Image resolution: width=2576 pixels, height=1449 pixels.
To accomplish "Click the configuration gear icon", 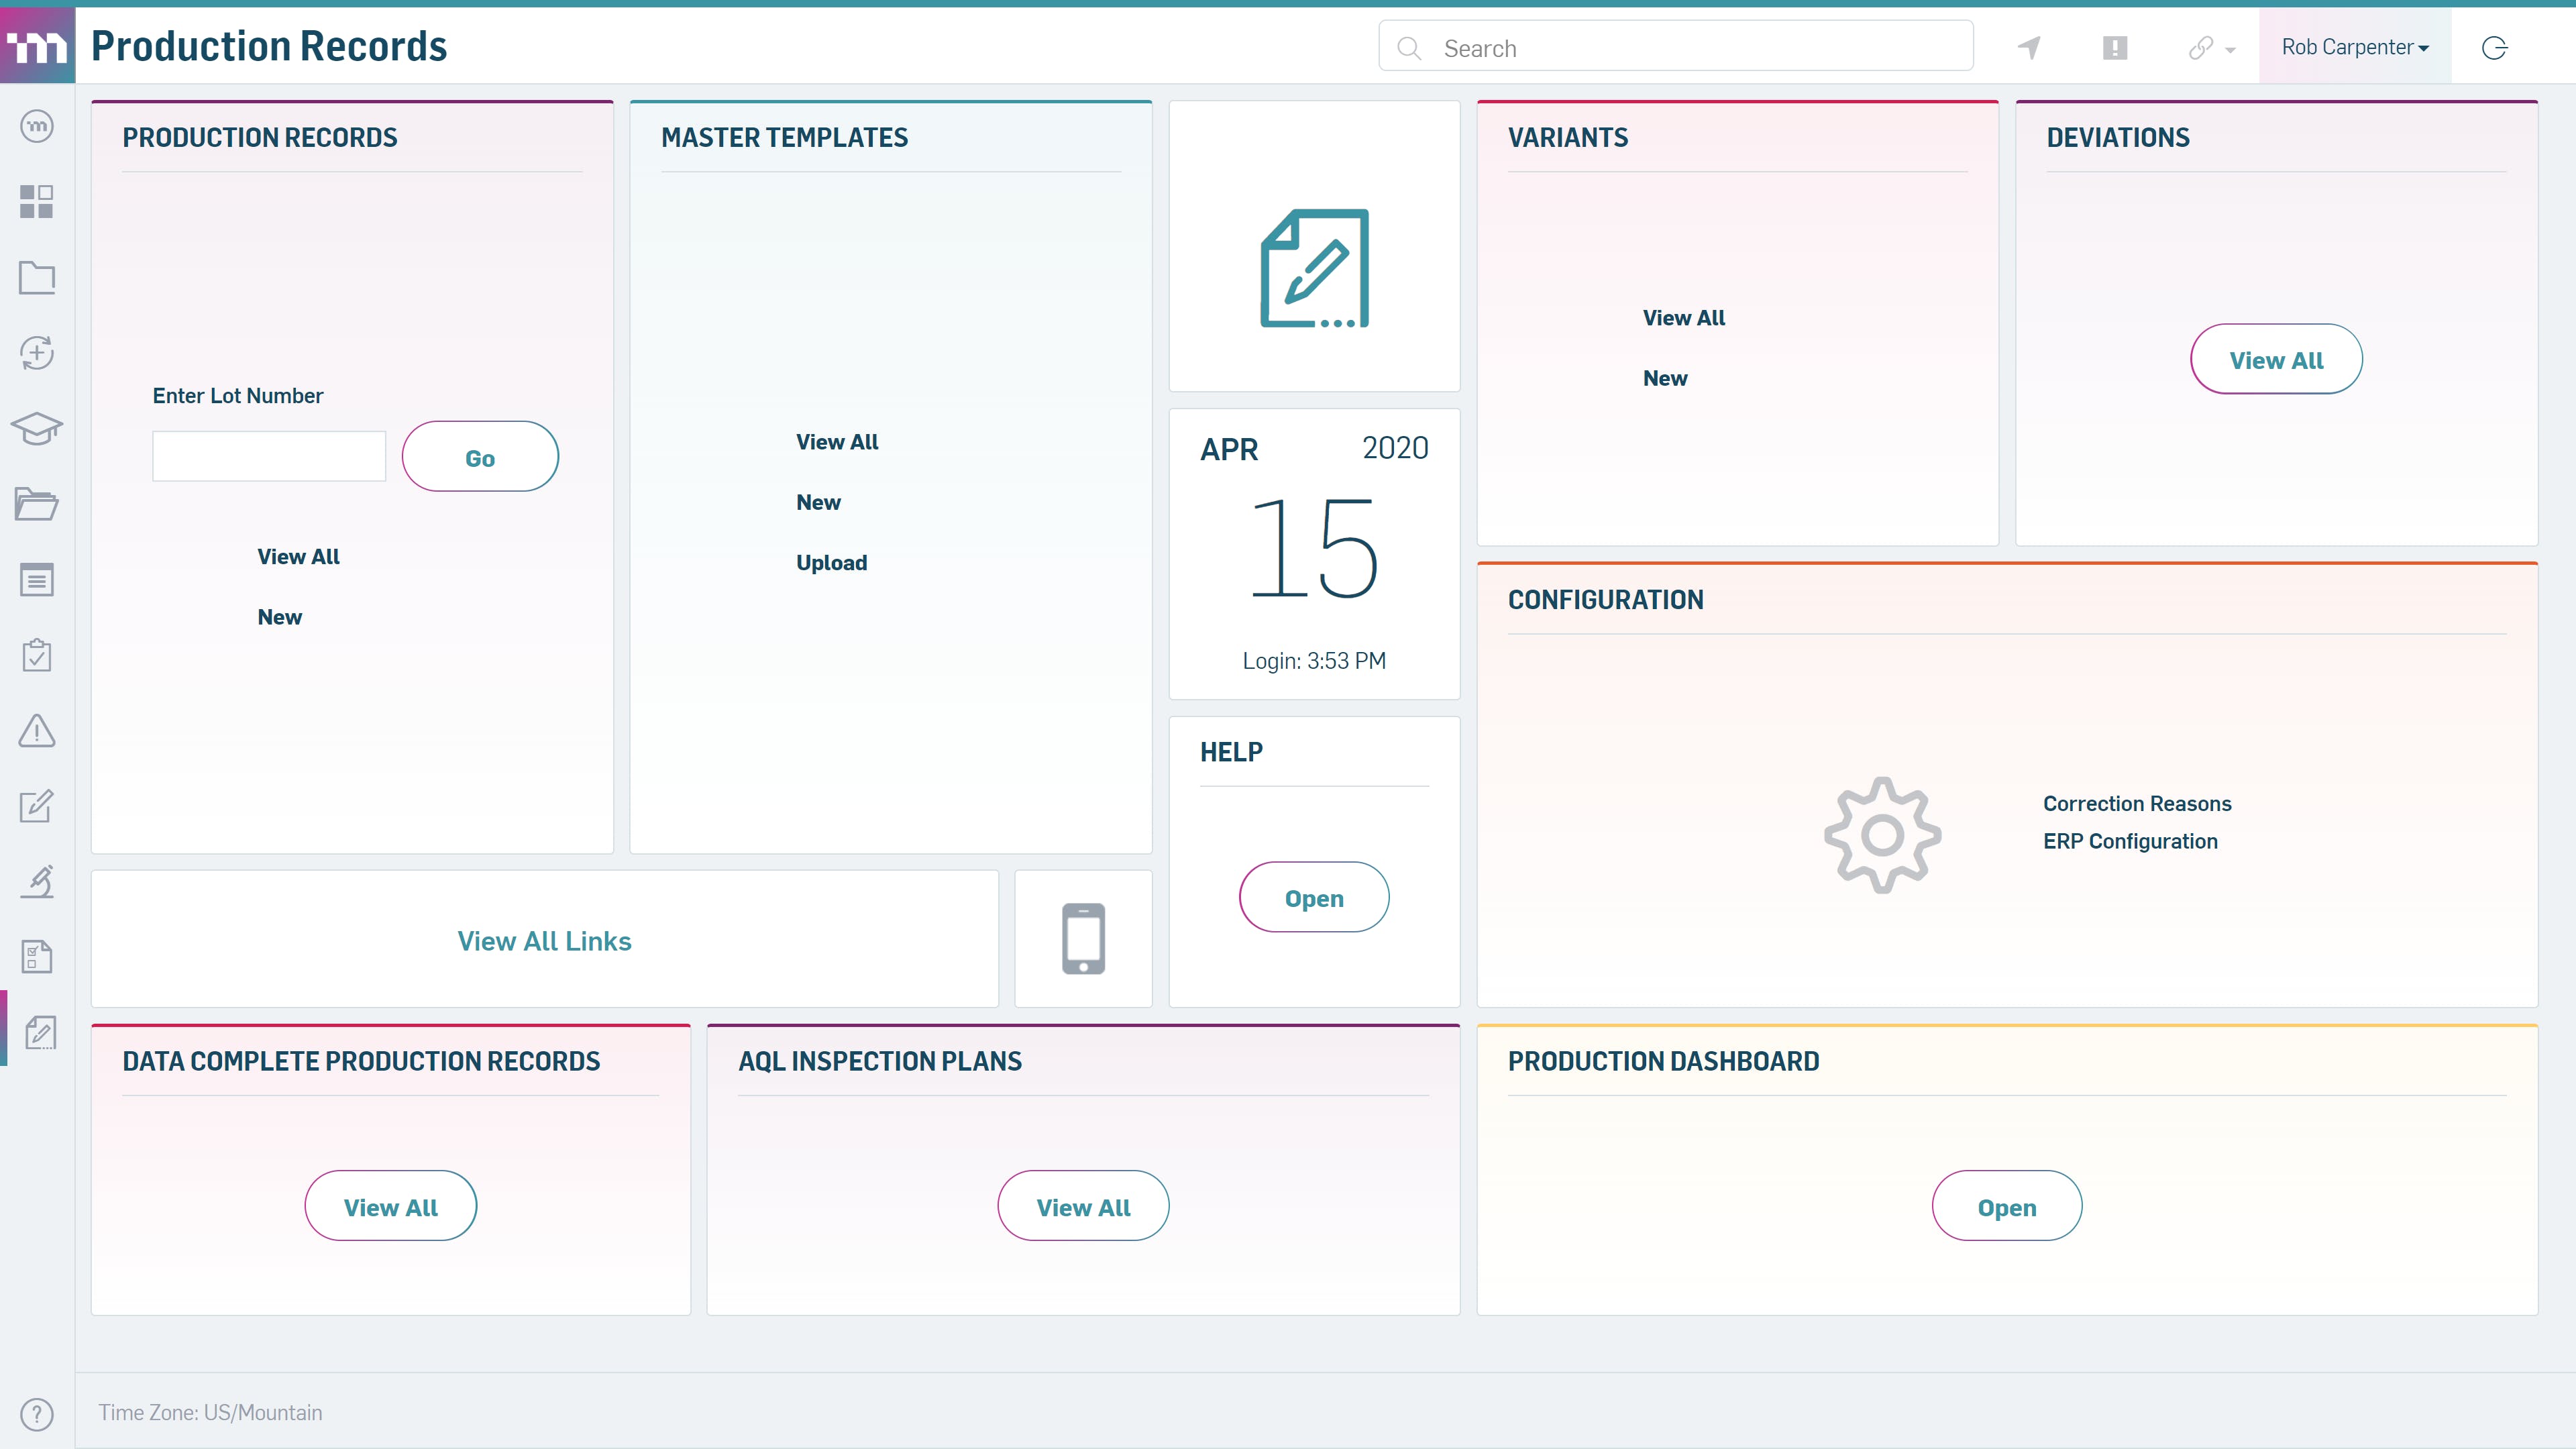I will (1882, 835).
